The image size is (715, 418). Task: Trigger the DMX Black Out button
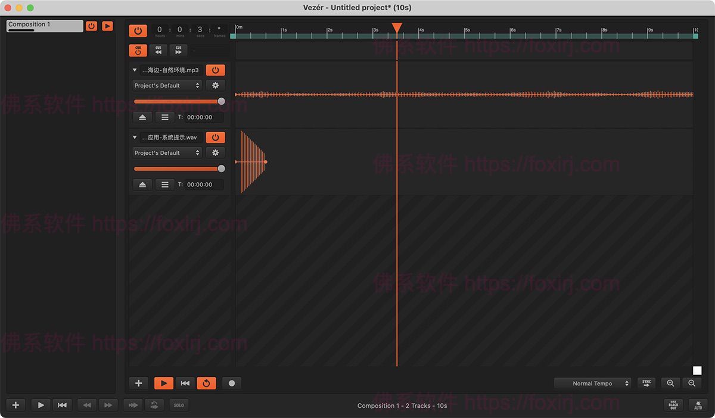[x=673, y=405]
